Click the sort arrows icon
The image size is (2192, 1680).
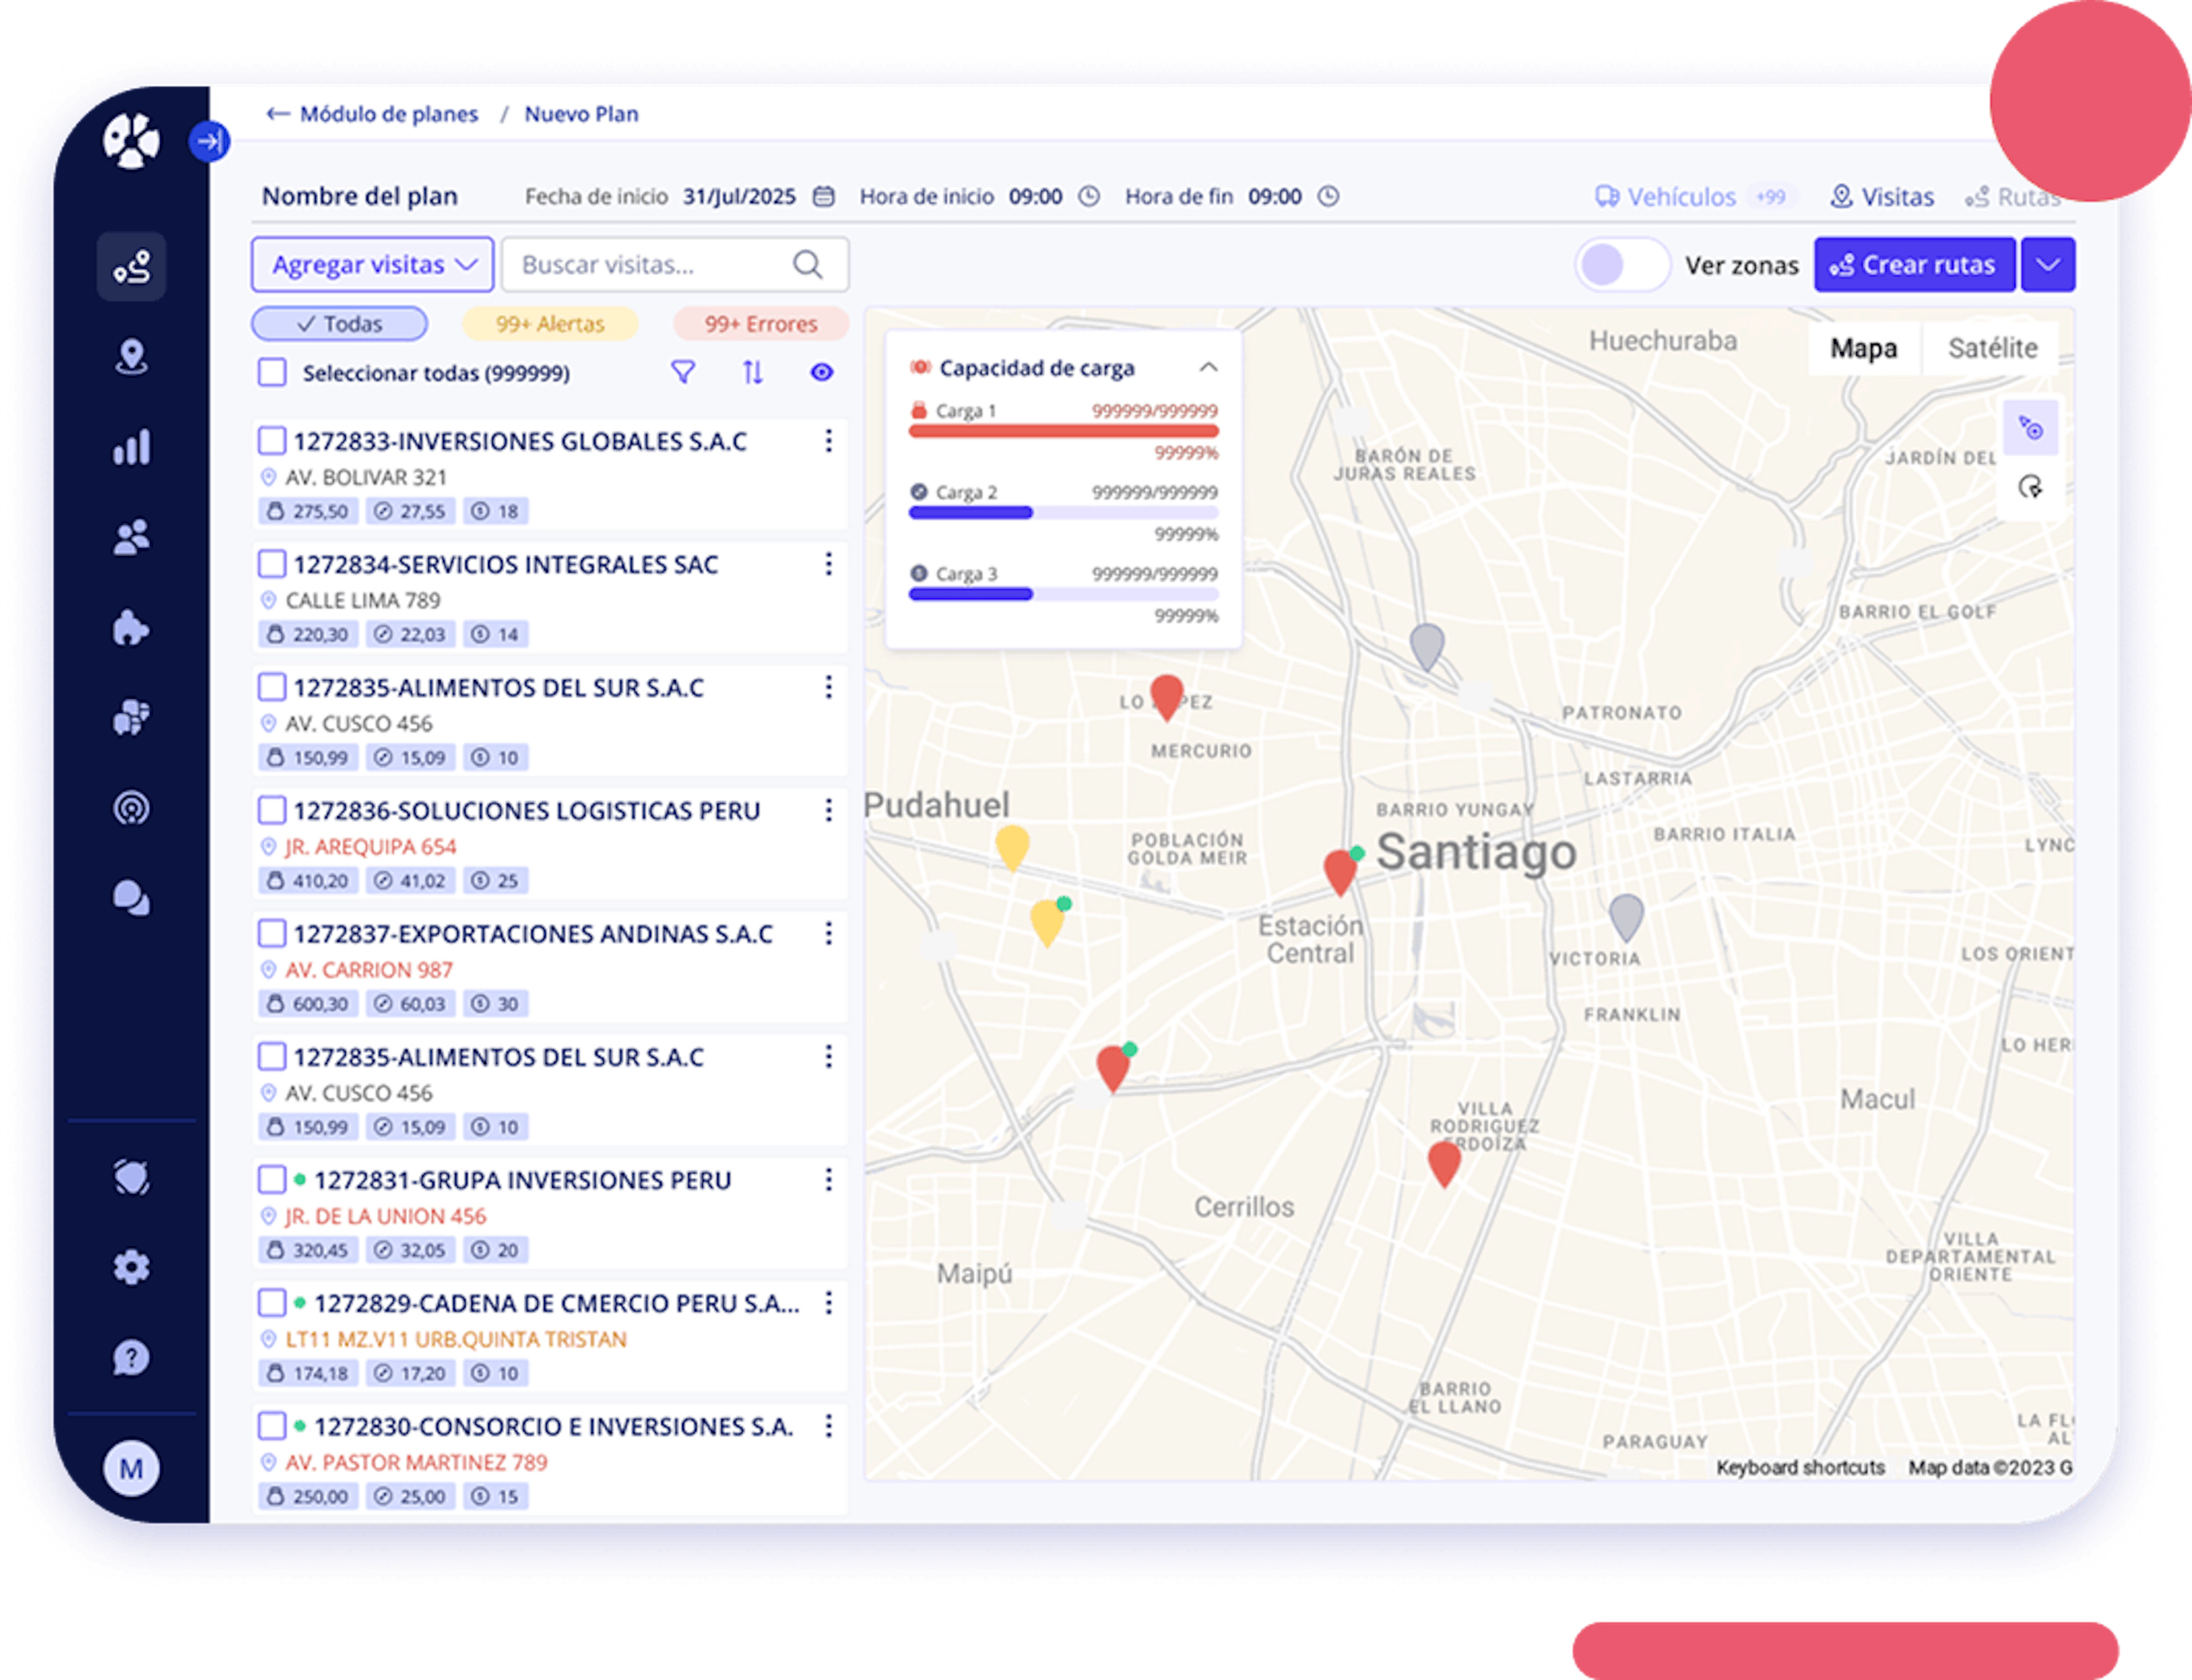(x=753, y=373)
